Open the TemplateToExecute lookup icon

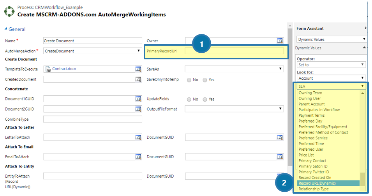click(138, 69)
